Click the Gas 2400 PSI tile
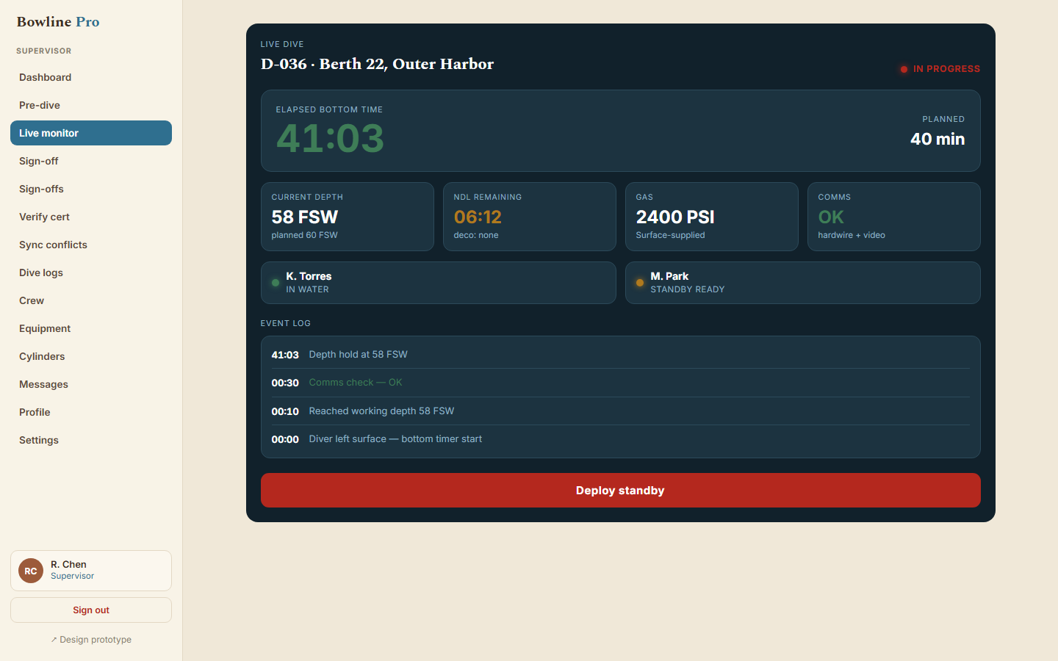Image resolution: width=1058 pixels, height=661 pixels. (x=711, y=217)
